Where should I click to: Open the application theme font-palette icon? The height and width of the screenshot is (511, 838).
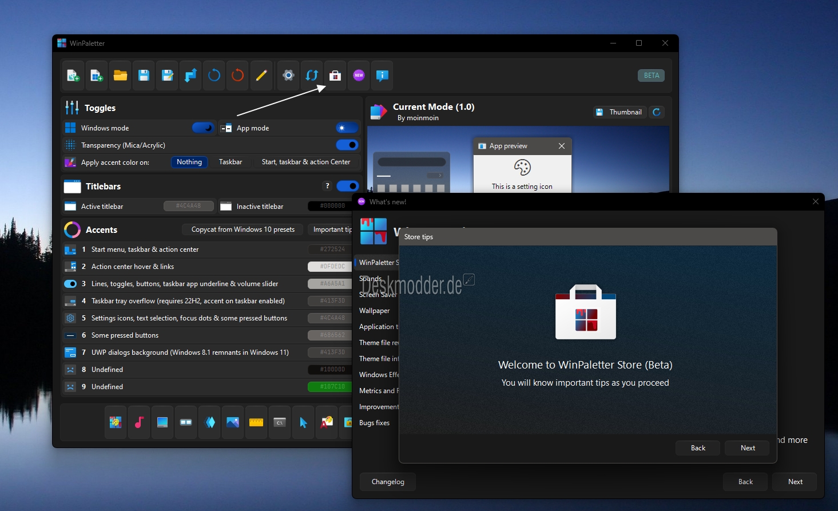(x=327, y=422)
